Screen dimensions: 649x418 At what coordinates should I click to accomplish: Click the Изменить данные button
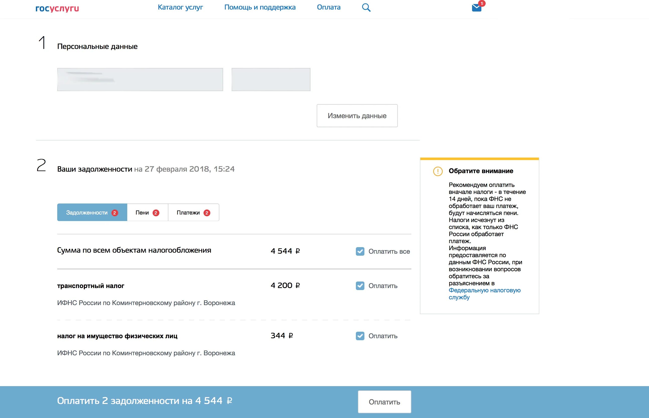click(x=357, y=116)
